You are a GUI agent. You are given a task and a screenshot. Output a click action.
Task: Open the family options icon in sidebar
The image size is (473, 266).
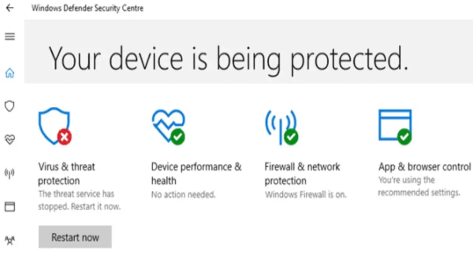(x=10, y=241)
